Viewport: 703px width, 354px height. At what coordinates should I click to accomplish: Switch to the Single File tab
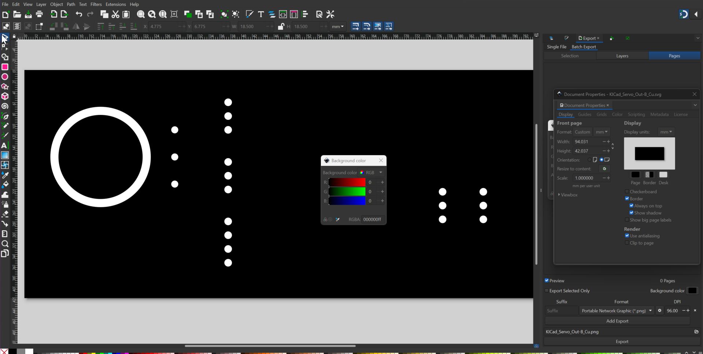(556, 47)
